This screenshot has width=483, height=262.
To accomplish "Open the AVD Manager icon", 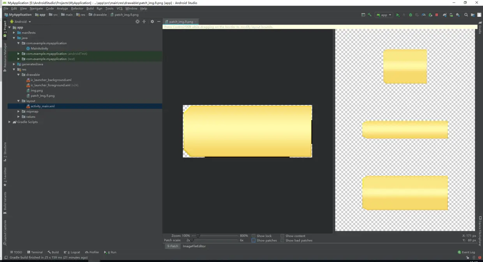I will (451, 15).
